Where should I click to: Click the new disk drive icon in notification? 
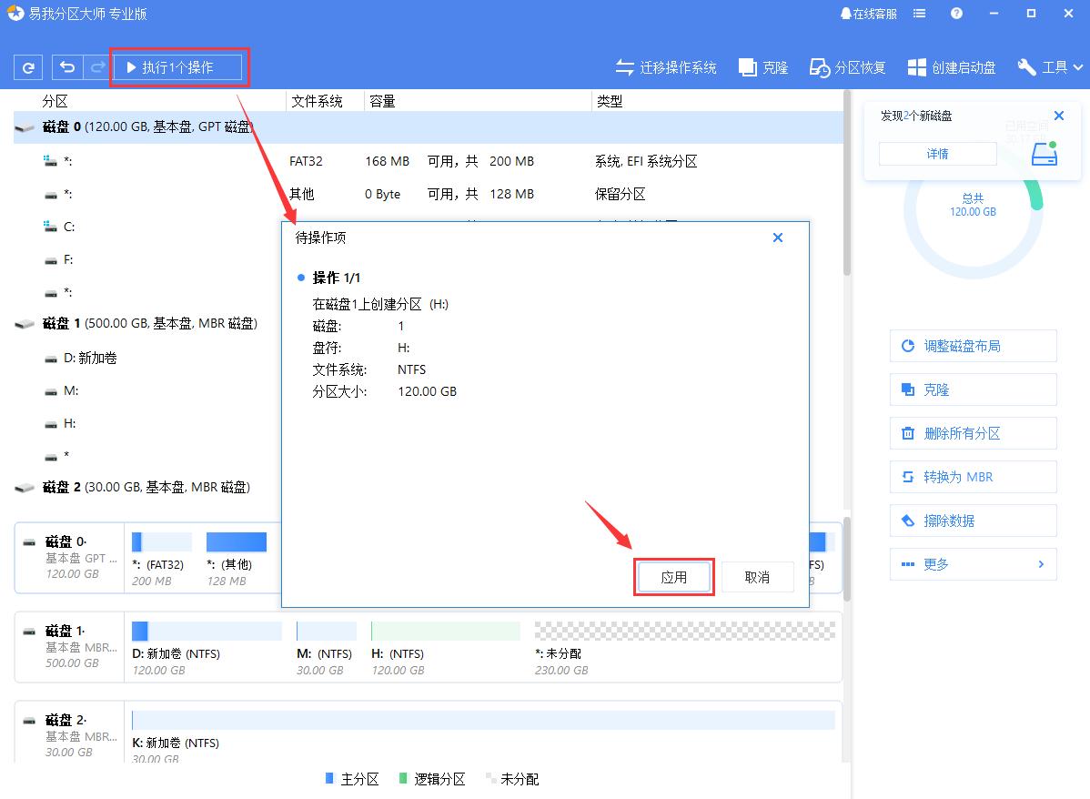pyautogui.click(x=1044, y=154)
